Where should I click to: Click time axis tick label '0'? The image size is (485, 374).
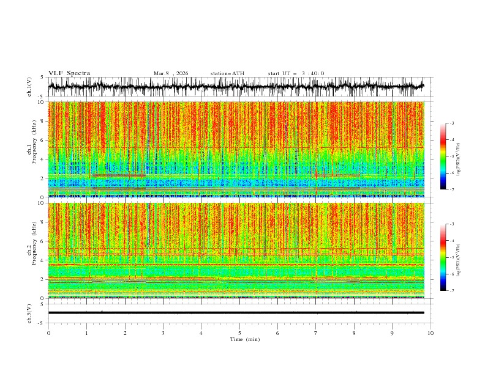point(48,333)
